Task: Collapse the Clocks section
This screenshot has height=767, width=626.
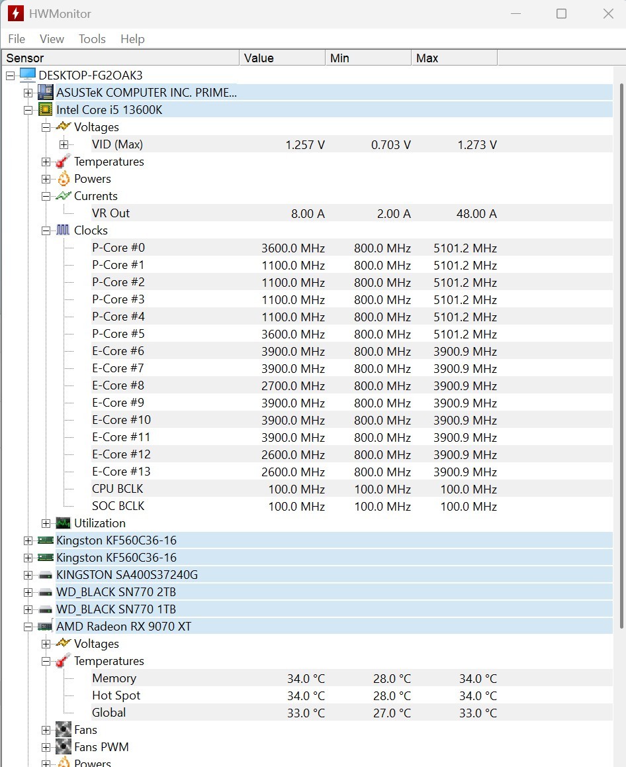Action: point(46,230)
